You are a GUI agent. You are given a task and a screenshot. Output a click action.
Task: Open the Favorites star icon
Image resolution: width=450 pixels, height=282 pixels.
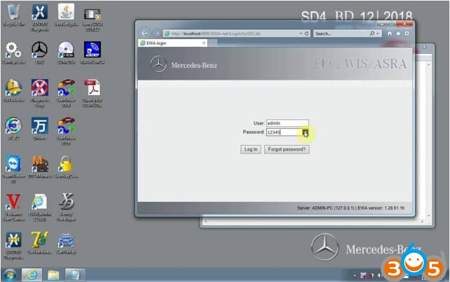[x=398, y=34]
